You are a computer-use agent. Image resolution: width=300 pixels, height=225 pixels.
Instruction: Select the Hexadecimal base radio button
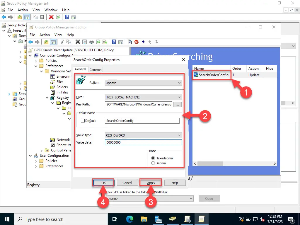(x=153, y=158)
